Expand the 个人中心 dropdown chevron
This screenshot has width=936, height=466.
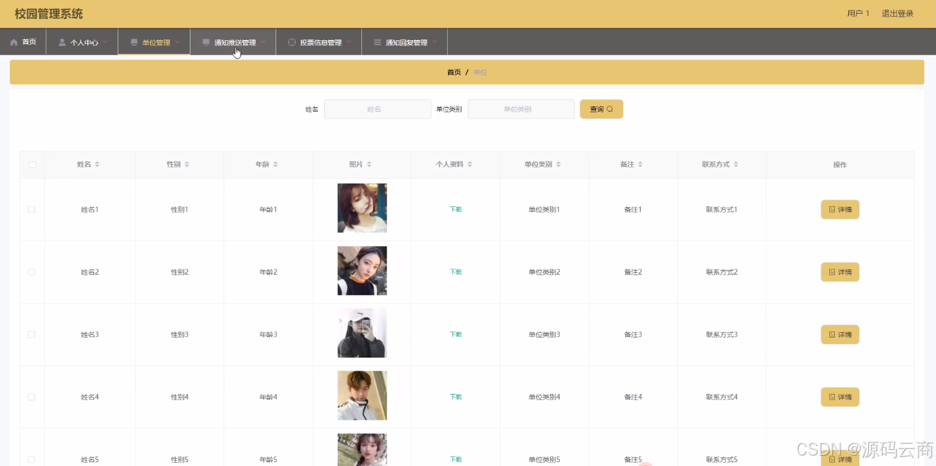point(105,42)
